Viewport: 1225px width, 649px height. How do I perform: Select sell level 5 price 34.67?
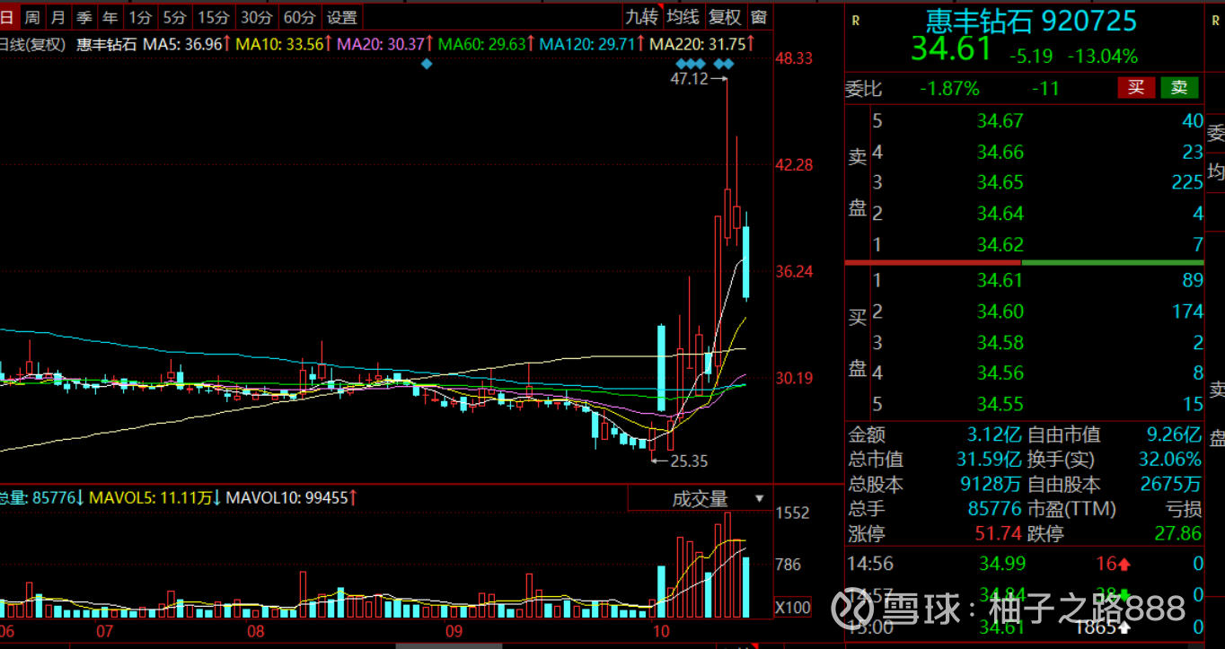click(x=1000, y=121)
